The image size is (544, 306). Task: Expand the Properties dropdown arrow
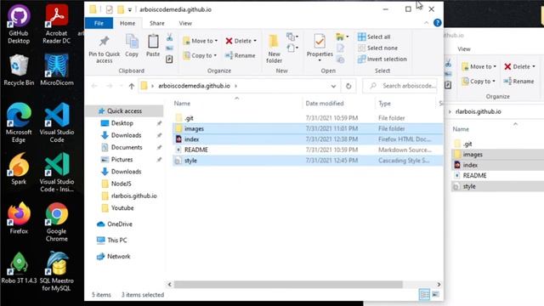tap(320, 60)
